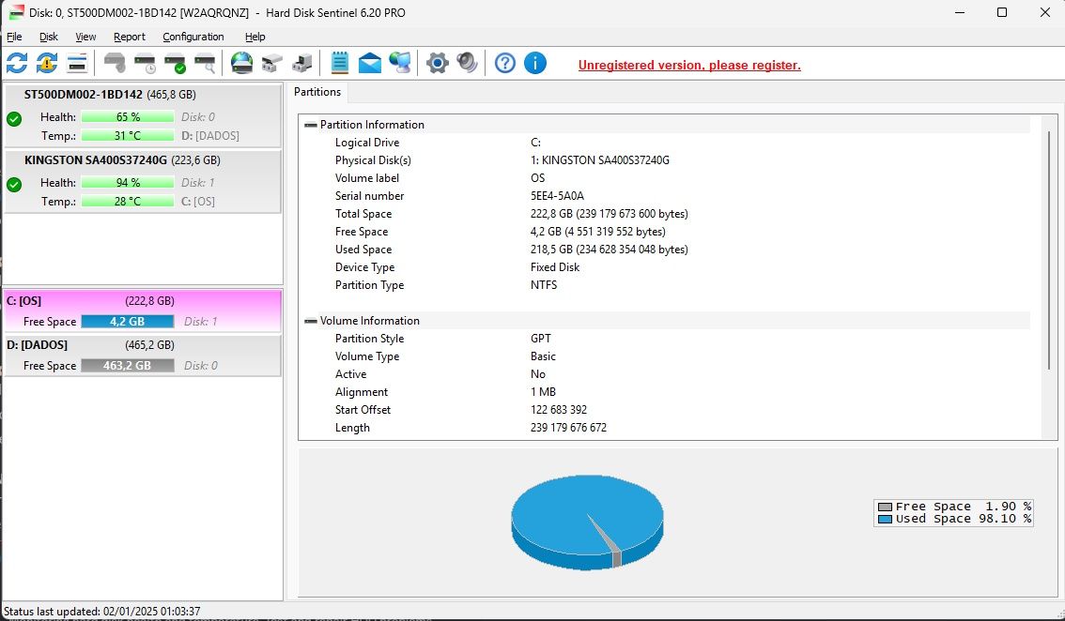
Task: Click the first grey disk test icon
Action: point(115,63)
